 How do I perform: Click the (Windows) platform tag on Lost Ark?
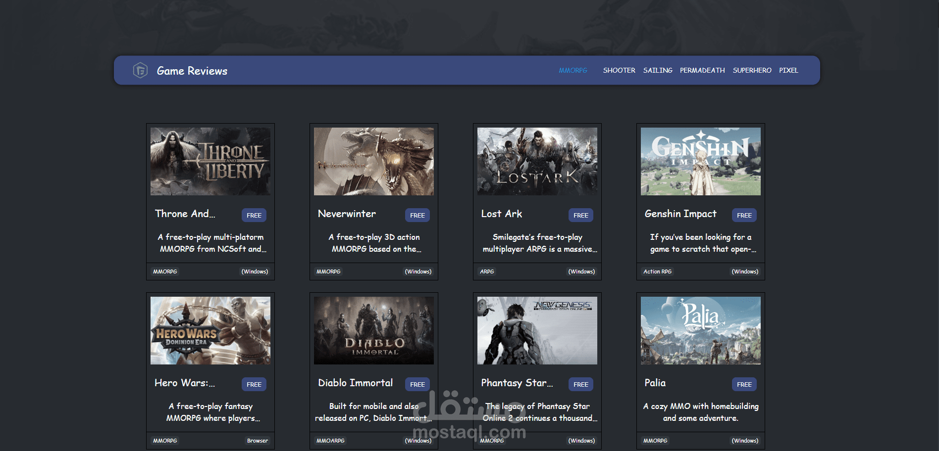coord(581,271)
